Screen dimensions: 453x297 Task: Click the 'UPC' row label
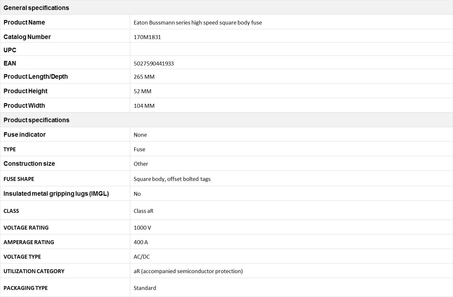[10, 50]
